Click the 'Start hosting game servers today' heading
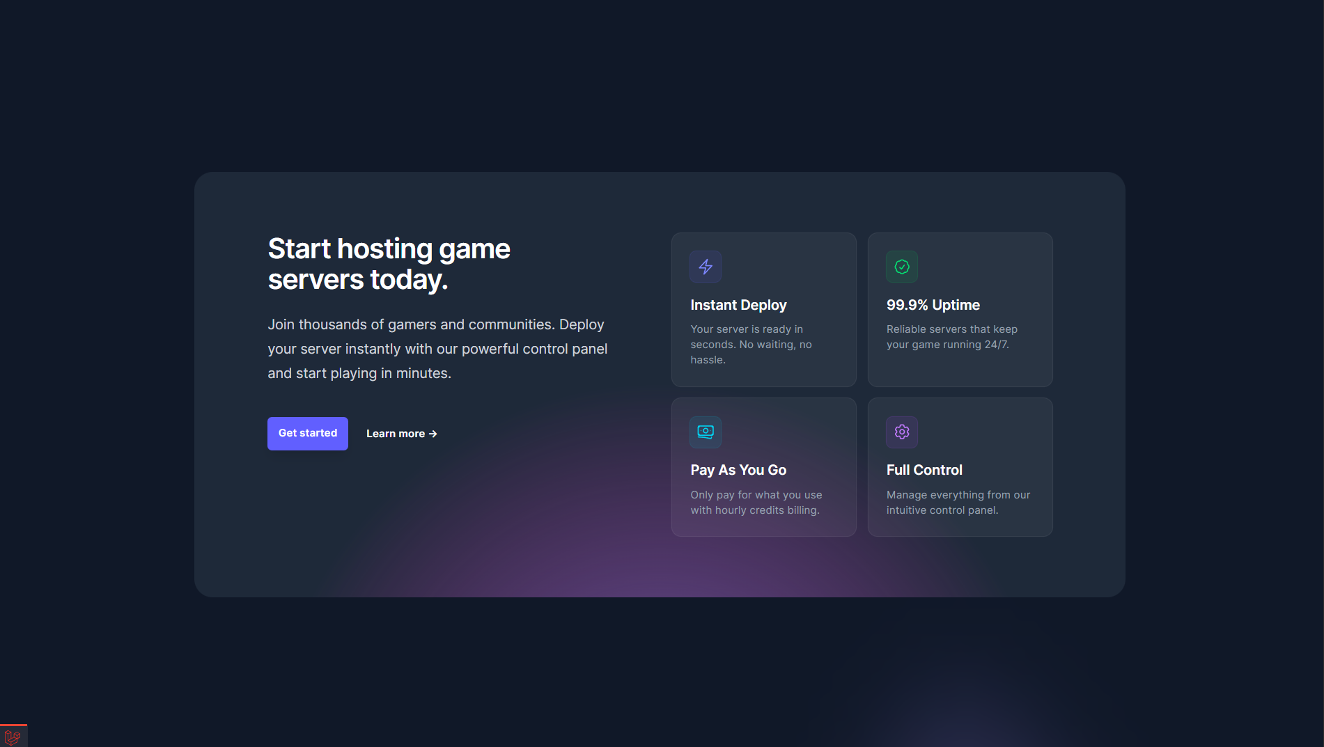 389,264
